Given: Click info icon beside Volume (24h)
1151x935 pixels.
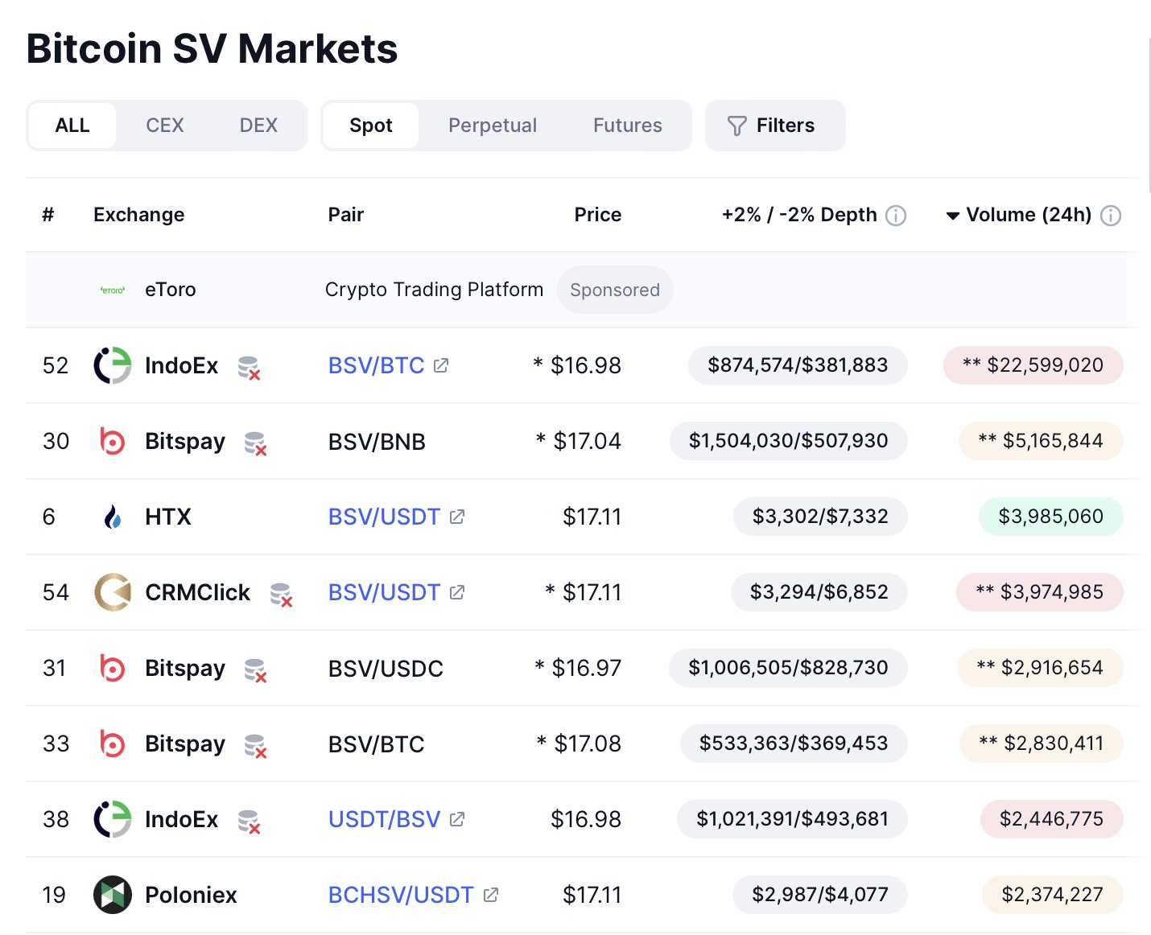Looking at the screenshot, I should pos(1111,216).
